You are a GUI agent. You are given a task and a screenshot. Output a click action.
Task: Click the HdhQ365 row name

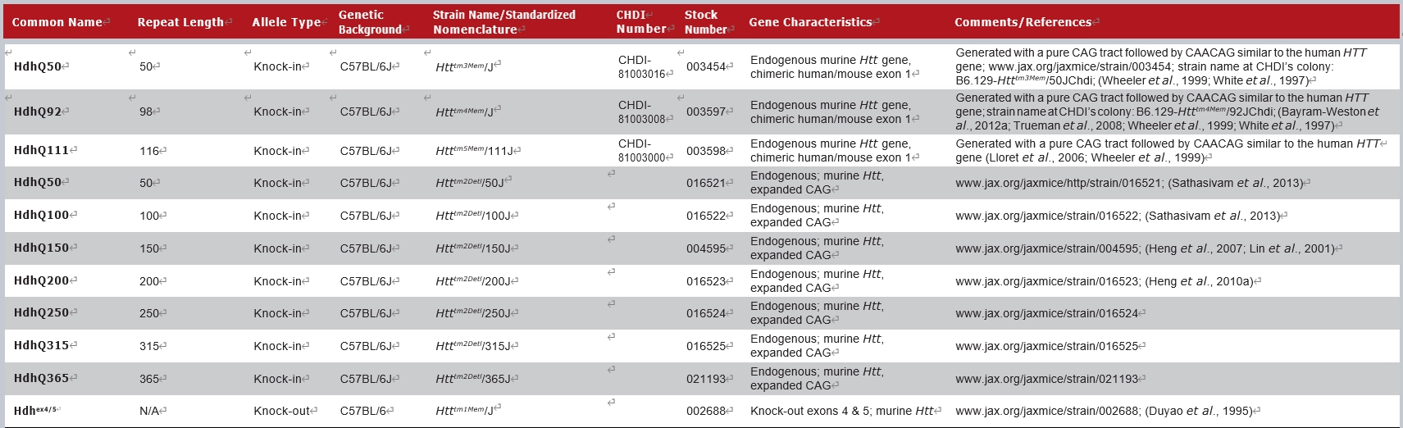(41, 378)
